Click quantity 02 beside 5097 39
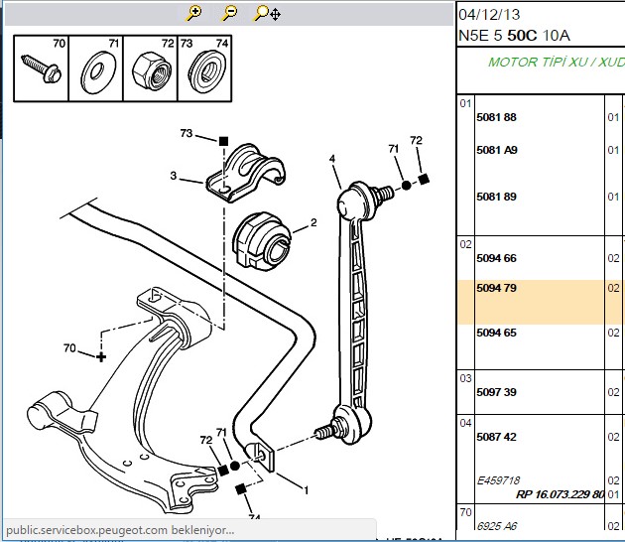625x542 pixels. pyautogui.click(x=613, y=392)
